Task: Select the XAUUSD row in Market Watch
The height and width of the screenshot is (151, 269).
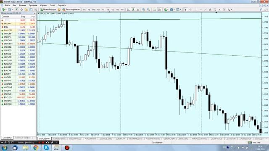Action: tap(18, 30)
